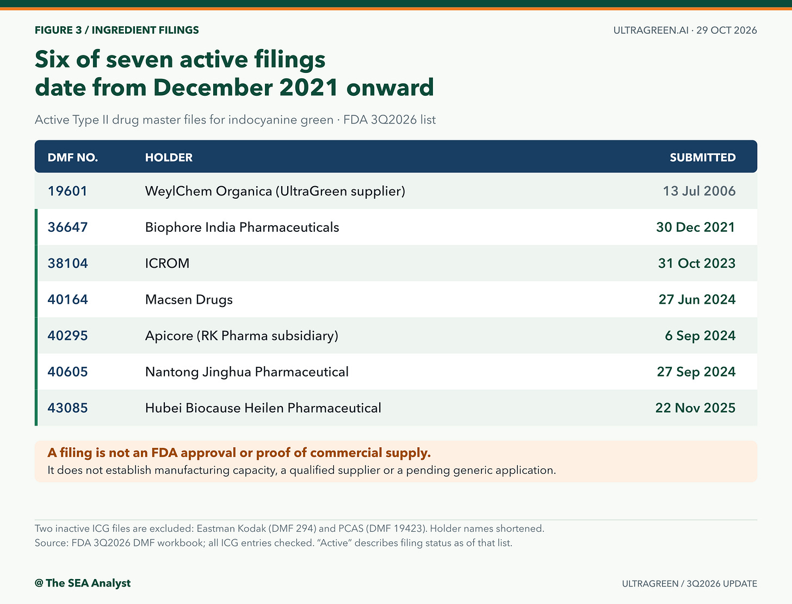Image resolution: width=792 pixels, height=604 pixels.
Task: Click the 27 Jun 2024 submission date
Action: click(x=697, y=300)
